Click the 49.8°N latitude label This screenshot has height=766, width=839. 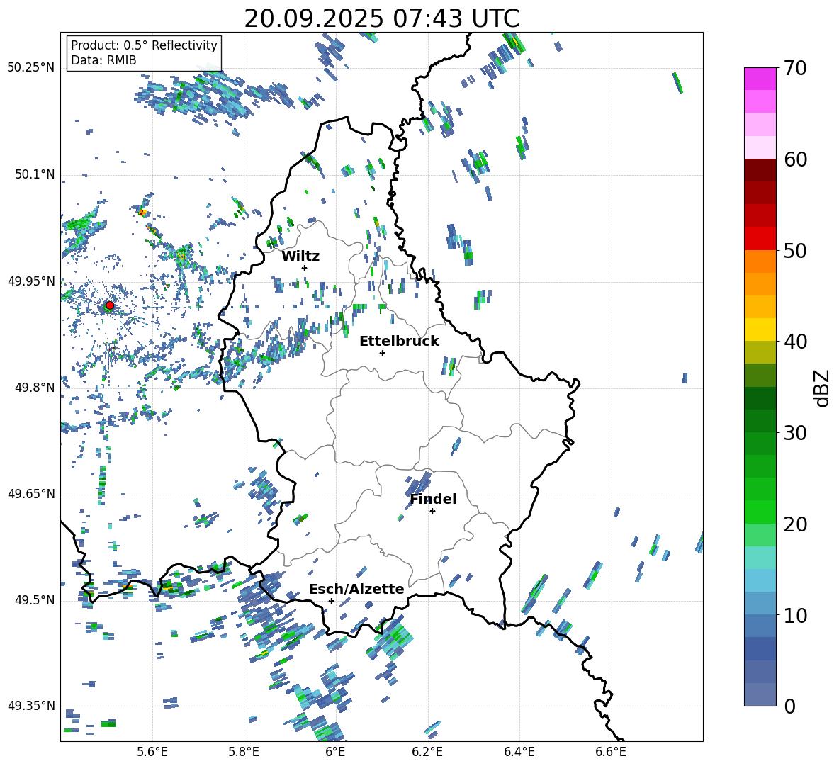35,388
